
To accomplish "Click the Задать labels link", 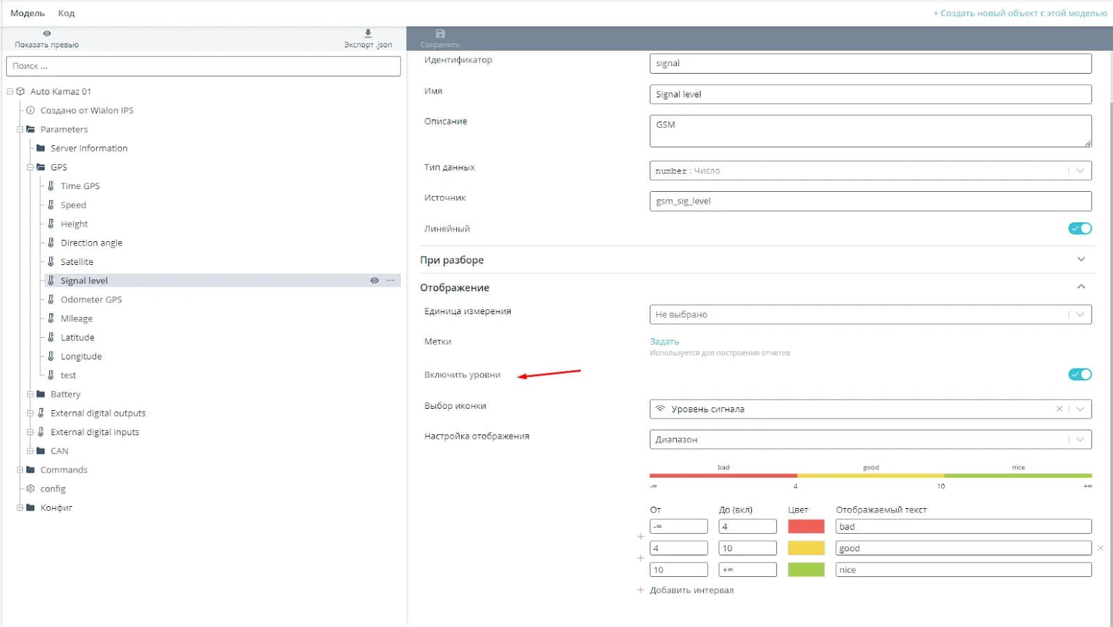I will point(664,341).
